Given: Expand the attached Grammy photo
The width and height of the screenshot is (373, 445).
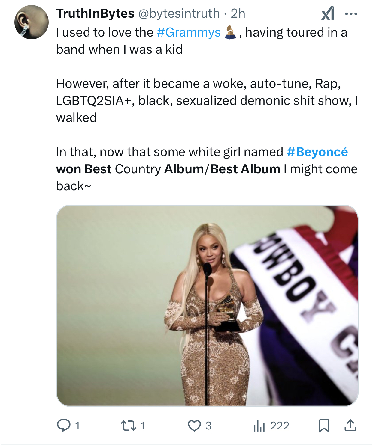Looking at the screenshot, I should tap(207, 305).
